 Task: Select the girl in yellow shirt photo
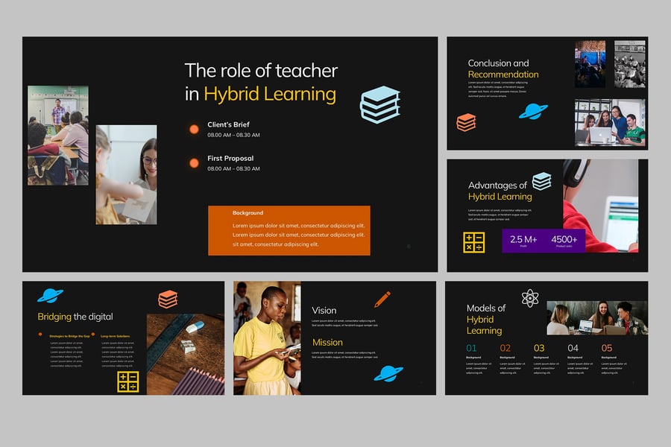tap(266, 337)
